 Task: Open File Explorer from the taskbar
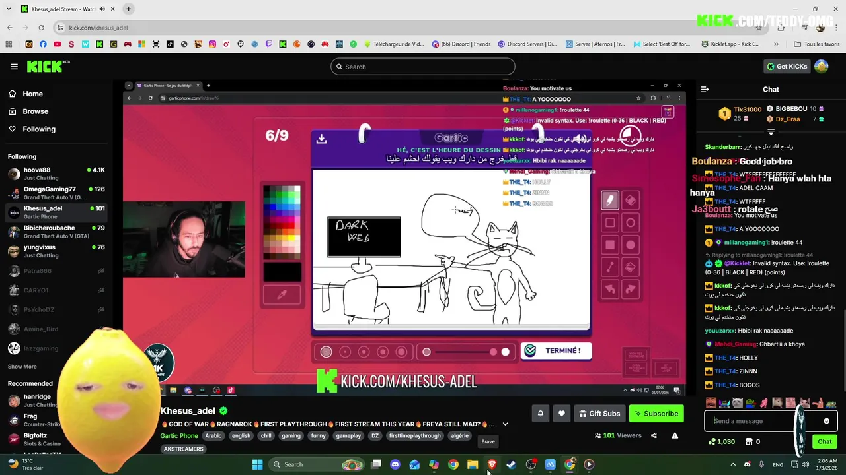click(473, 464)
